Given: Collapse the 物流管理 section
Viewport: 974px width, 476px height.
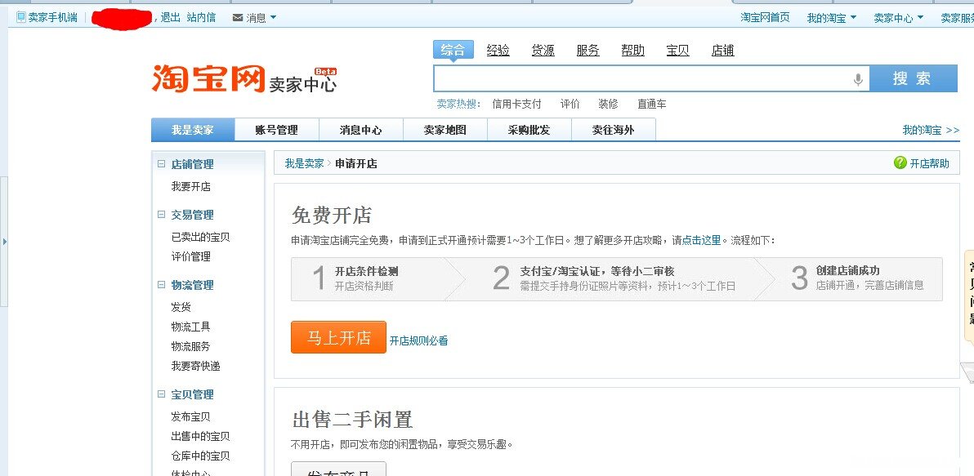Looking at the screenshot, I should pyautogui.click(x=162, y=285).
